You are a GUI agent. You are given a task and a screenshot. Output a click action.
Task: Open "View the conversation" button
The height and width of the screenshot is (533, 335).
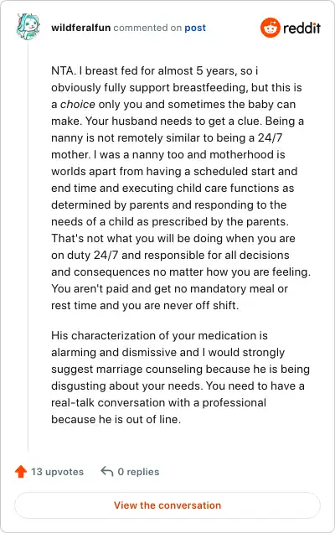click(x=167, y=505)
